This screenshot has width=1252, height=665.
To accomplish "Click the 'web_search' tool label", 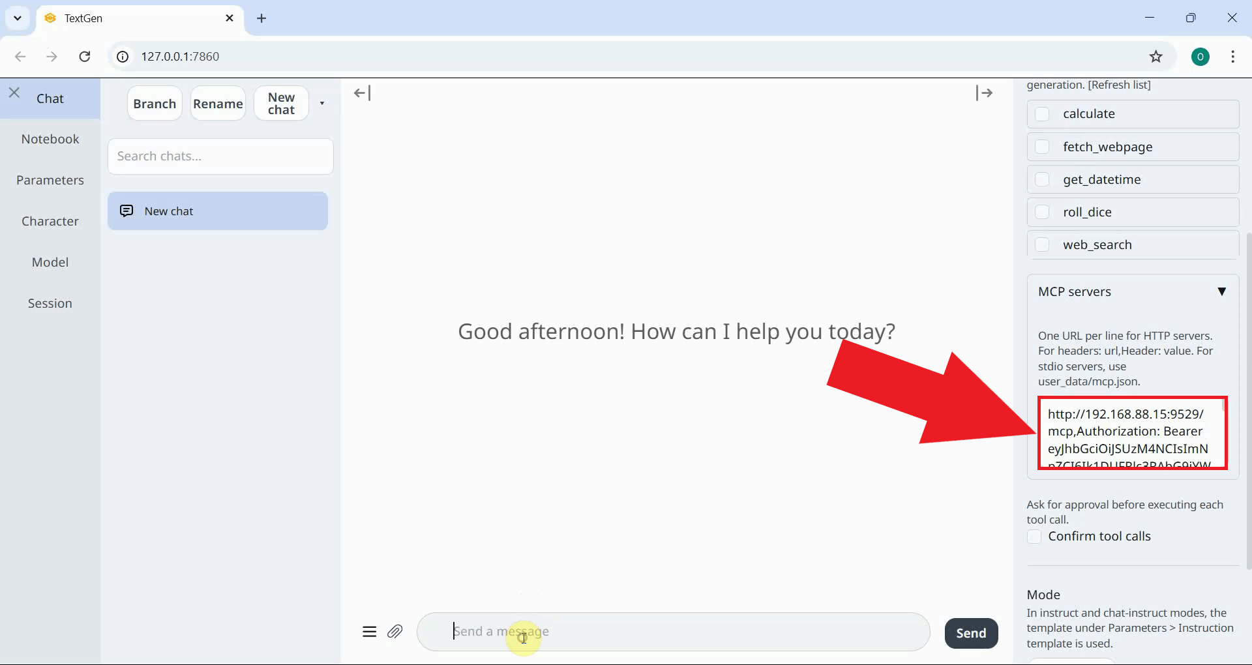I will [x=1097, y=244].
